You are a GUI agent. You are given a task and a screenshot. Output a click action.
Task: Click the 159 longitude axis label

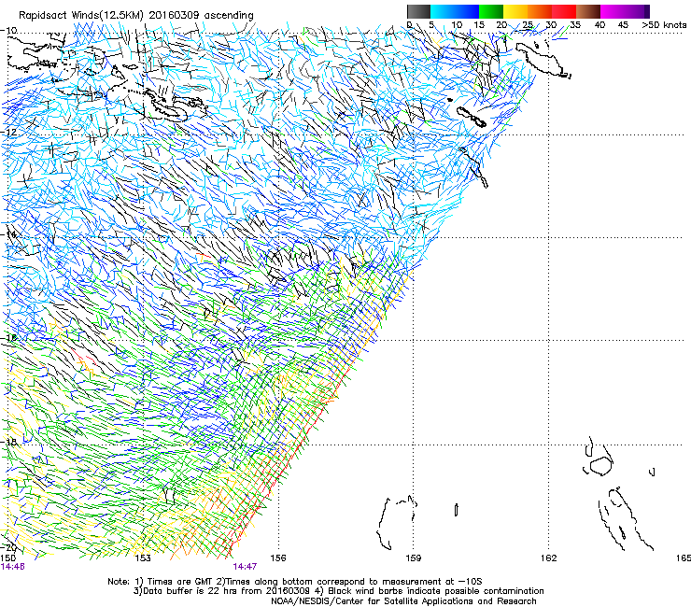click(x=414, y=558)
